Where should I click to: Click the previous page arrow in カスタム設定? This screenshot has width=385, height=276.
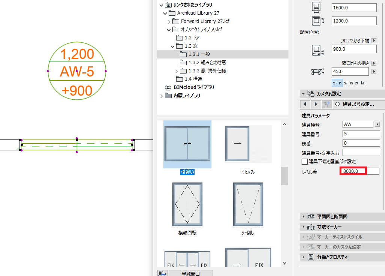pyautogui.click(x=305, y=104)
